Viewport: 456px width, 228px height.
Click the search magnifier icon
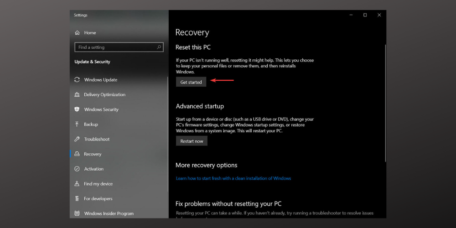click(x=159, y=47)
